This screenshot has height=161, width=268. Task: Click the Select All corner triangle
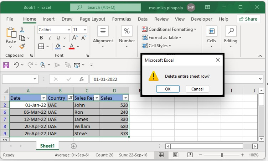(x=6, y=91)
